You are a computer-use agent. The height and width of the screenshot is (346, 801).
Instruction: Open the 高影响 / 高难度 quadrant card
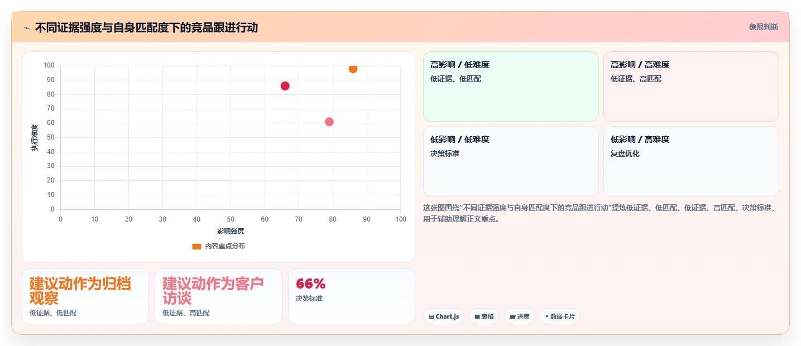click(x=691, y=86)
